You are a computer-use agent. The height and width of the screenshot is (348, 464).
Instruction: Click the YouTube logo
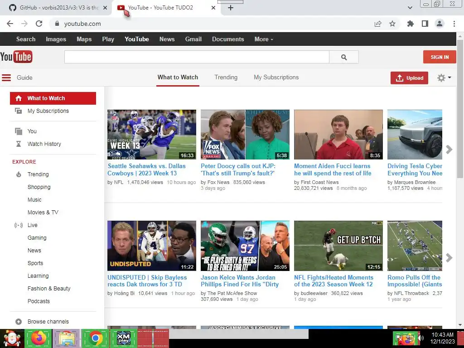coord(16,57)
